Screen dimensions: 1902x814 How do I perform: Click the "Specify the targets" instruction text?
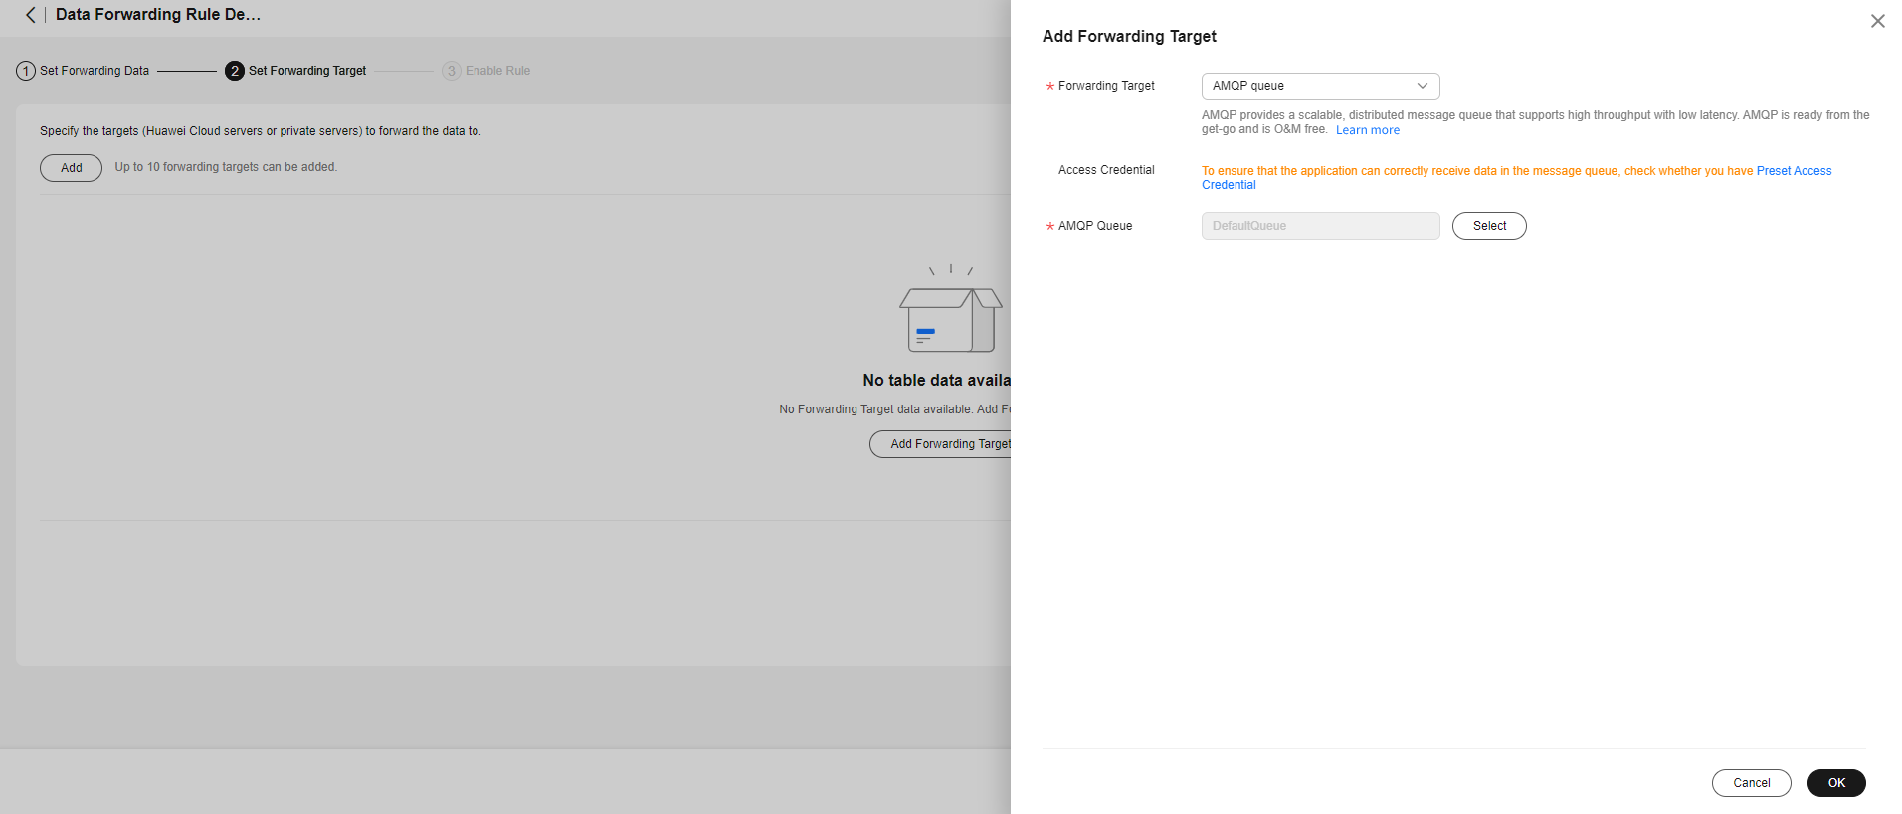click(x=261, y=131)
